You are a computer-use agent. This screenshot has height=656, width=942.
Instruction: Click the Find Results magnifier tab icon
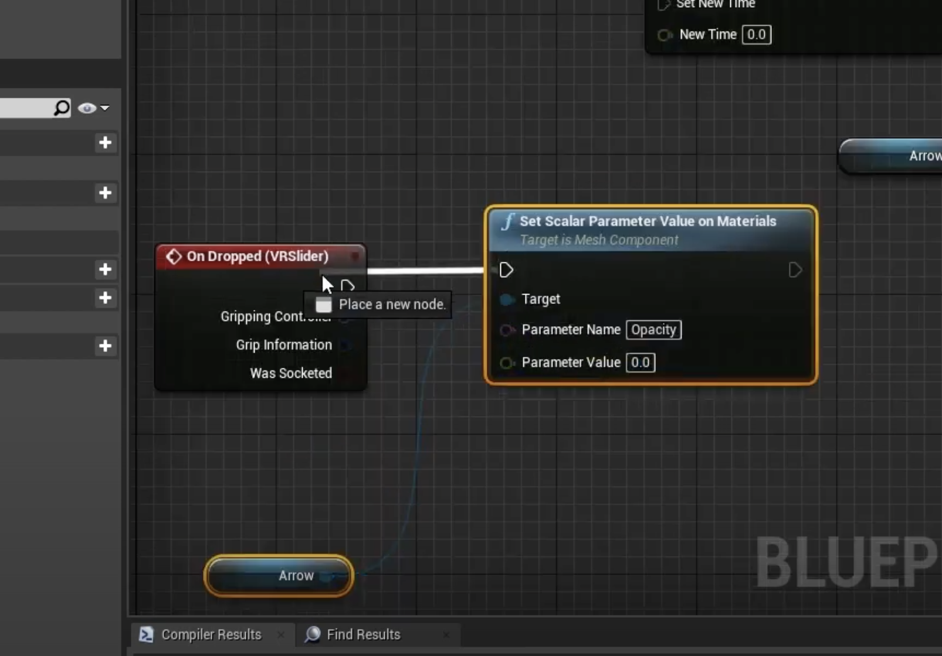[313, 634]
